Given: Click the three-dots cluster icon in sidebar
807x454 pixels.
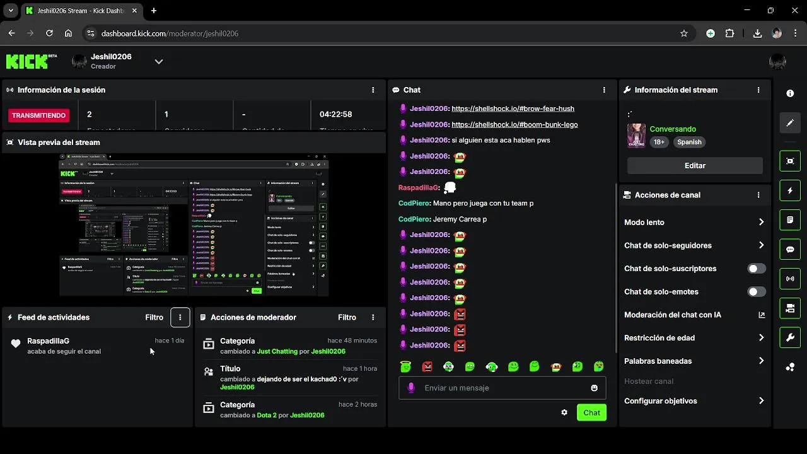Looking at the screenshot, I should click(790, 367).
